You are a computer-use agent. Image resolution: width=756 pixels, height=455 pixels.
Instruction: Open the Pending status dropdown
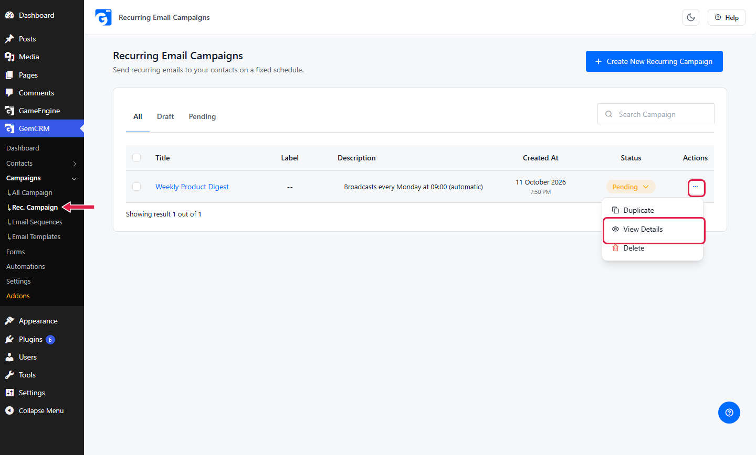(x=631, y=187)
